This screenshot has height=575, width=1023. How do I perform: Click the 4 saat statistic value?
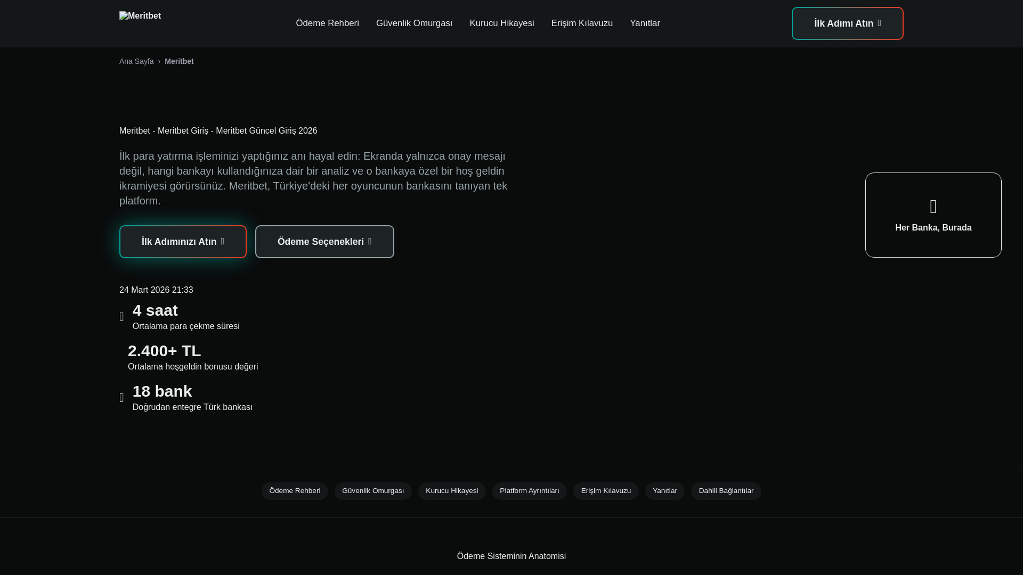click(x=155, y=310)
